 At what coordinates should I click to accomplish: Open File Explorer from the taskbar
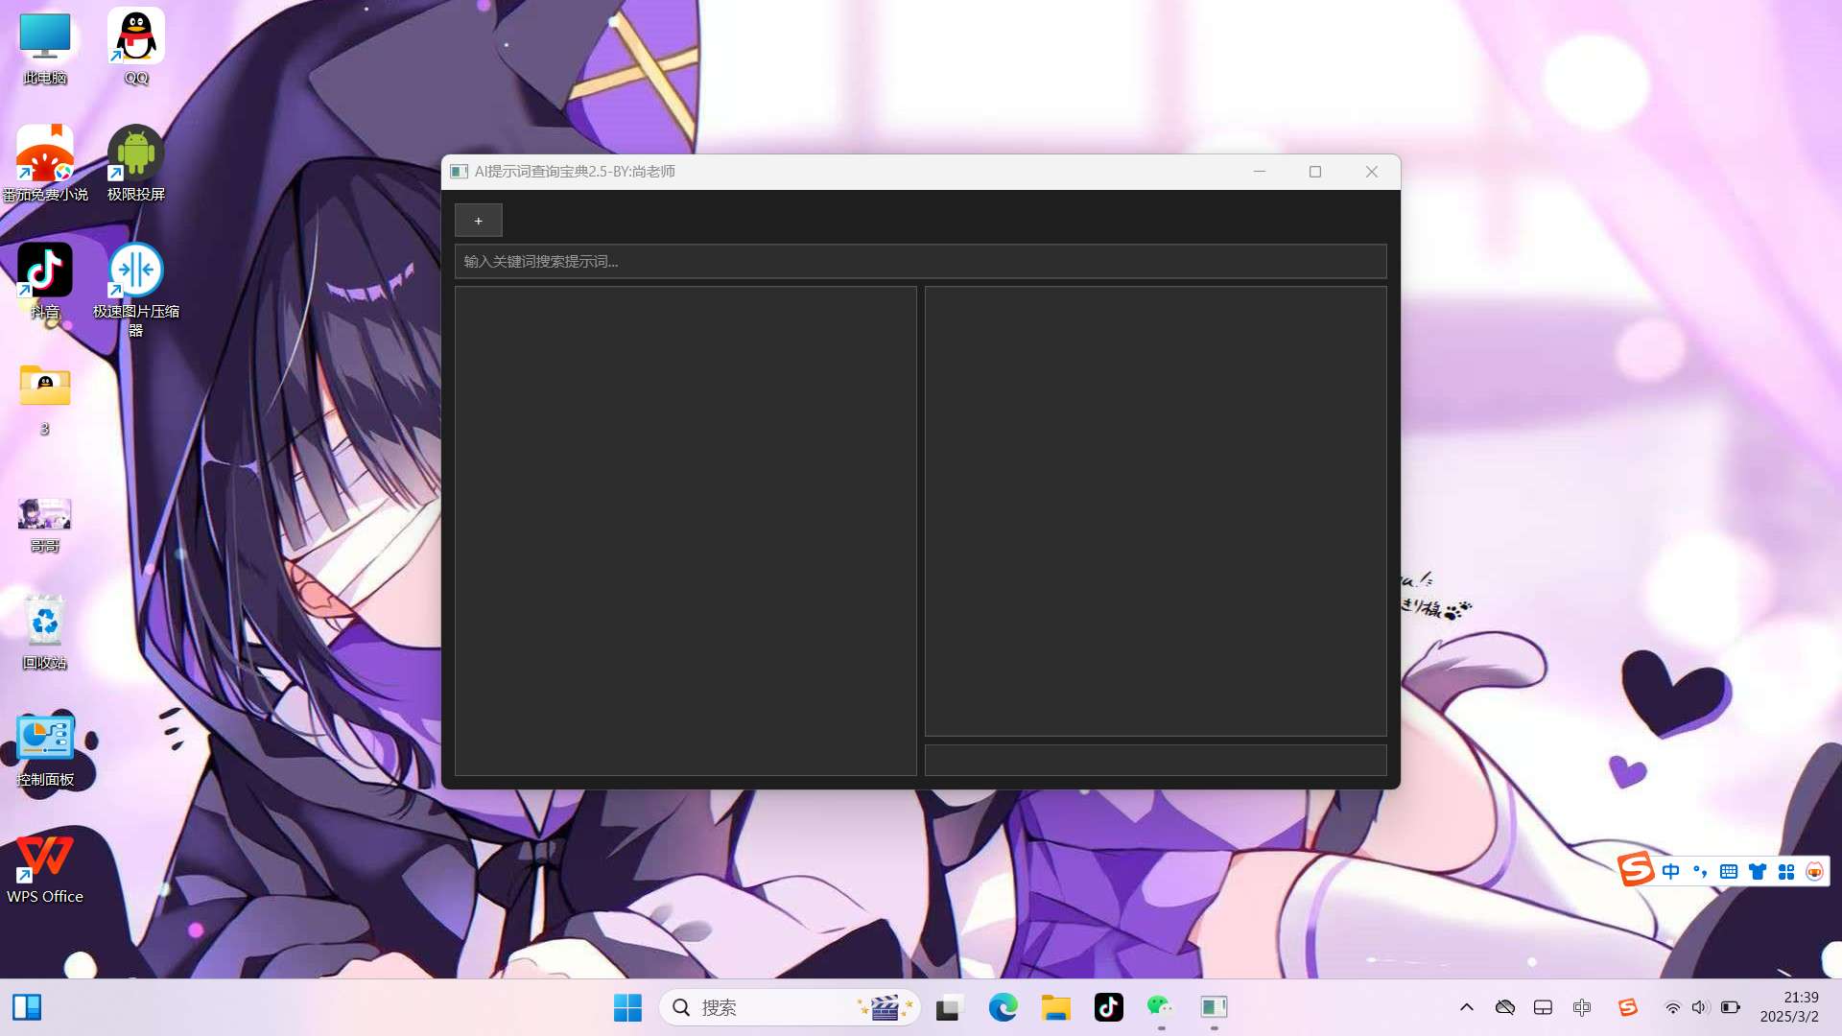1055,1007
